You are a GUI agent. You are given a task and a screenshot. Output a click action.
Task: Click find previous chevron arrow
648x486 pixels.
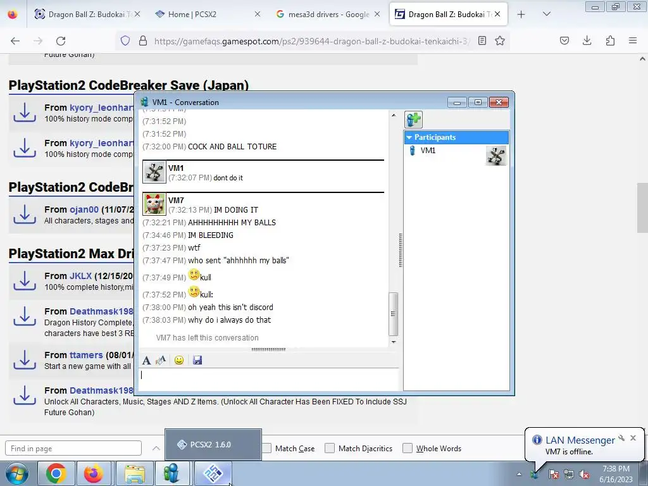click(x=156, y=448)
